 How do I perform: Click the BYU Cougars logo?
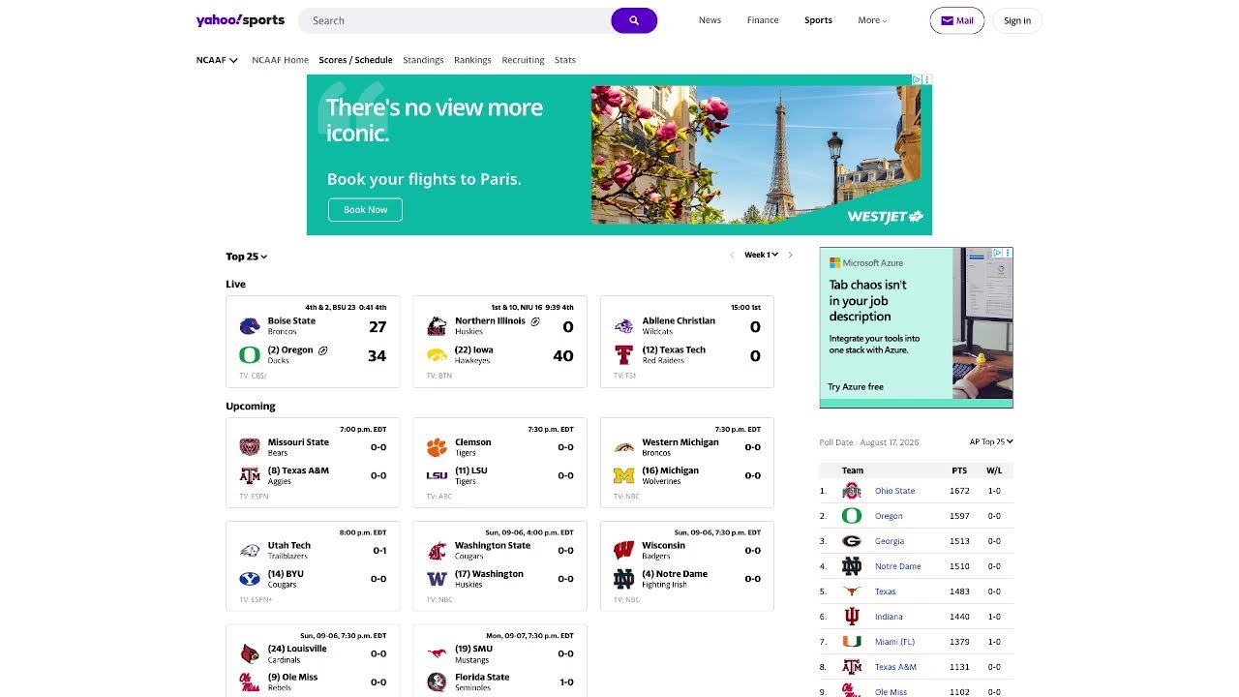click(x=250, y=579)
